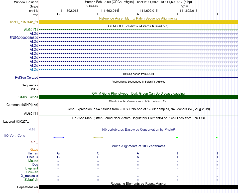Click the light blue ALG9 transcript label

[x=34, y=70]
